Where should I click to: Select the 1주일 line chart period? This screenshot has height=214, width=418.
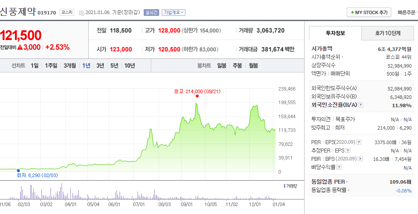tap(51, 65)
